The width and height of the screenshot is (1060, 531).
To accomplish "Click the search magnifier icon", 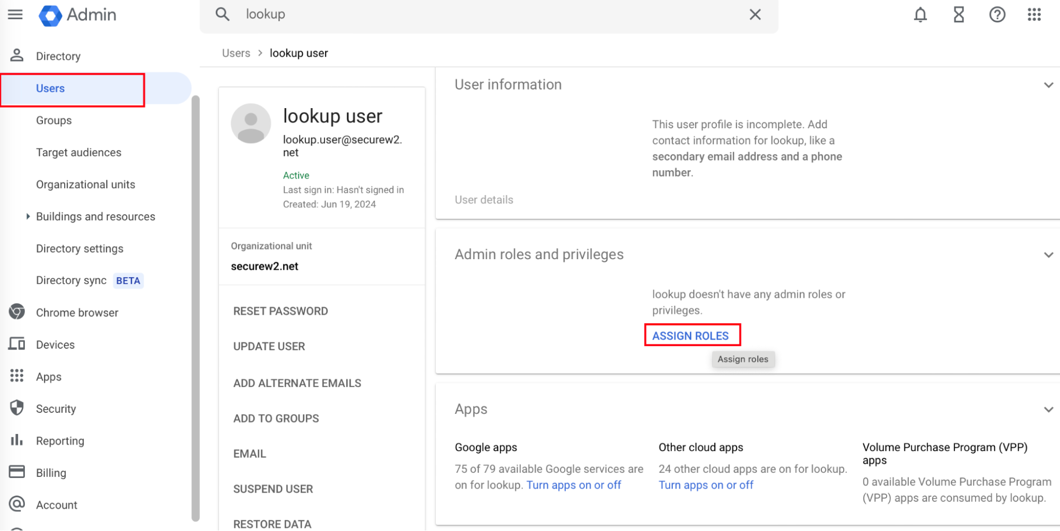I will 222,14.
